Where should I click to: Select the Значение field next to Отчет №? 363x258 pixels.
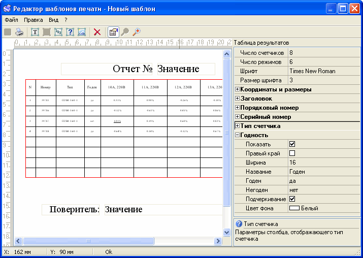tap(186, 69)
